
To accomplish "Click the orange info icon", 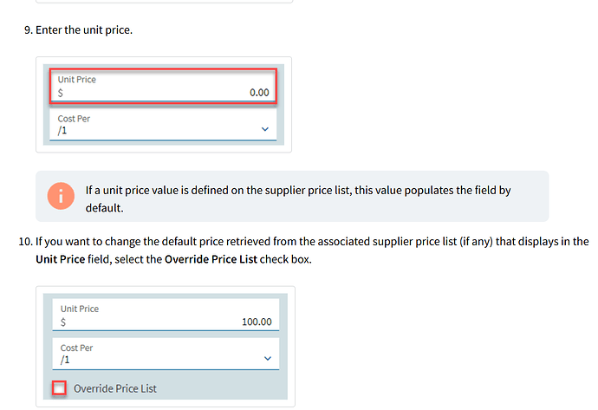I will click(x=61, y=196).
